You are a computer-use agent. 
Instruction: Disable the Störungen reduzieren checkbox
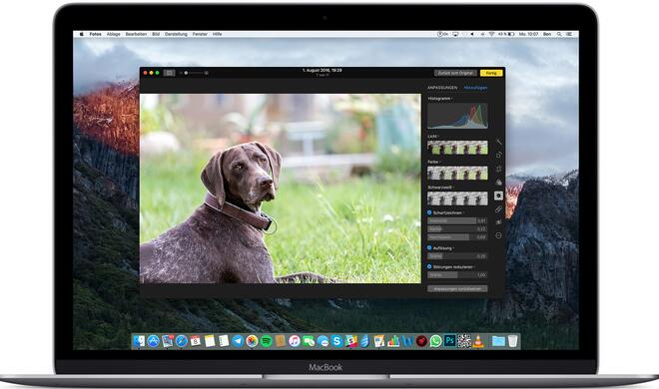tap(429, 266)
